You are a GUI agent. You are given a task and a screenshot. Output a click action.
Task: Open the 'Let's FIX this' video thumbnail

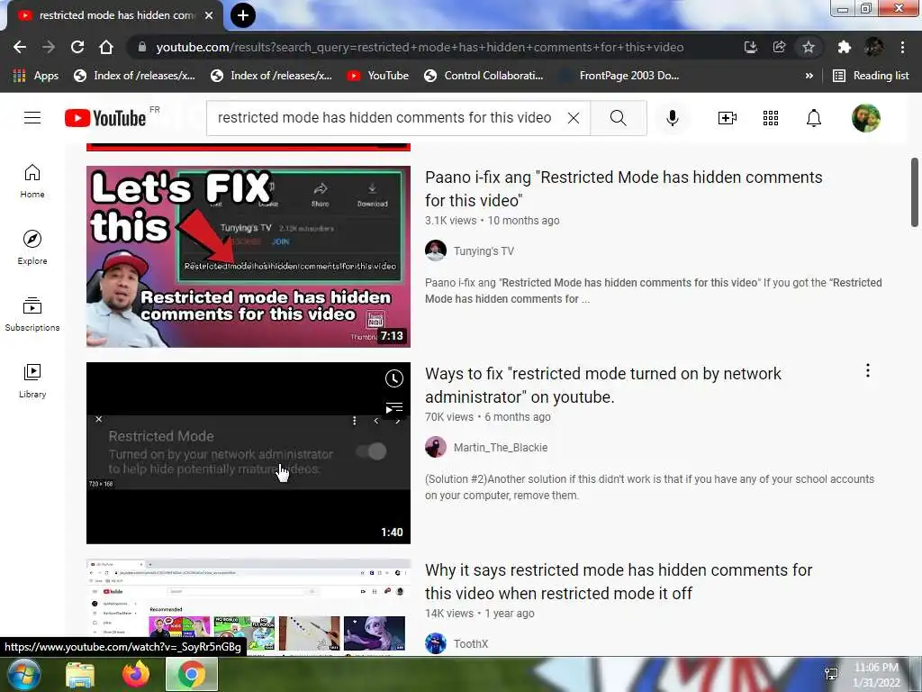point(249,257)
